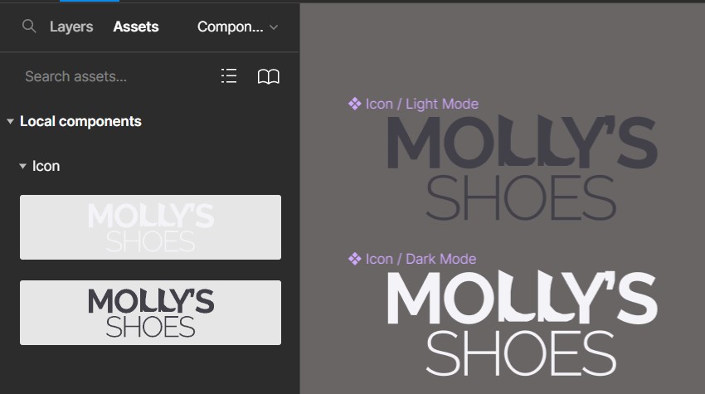The height and width of the screenshot is (394, 705).
Task: Collapse the Local components section
Action: click(x=10, y=121)
